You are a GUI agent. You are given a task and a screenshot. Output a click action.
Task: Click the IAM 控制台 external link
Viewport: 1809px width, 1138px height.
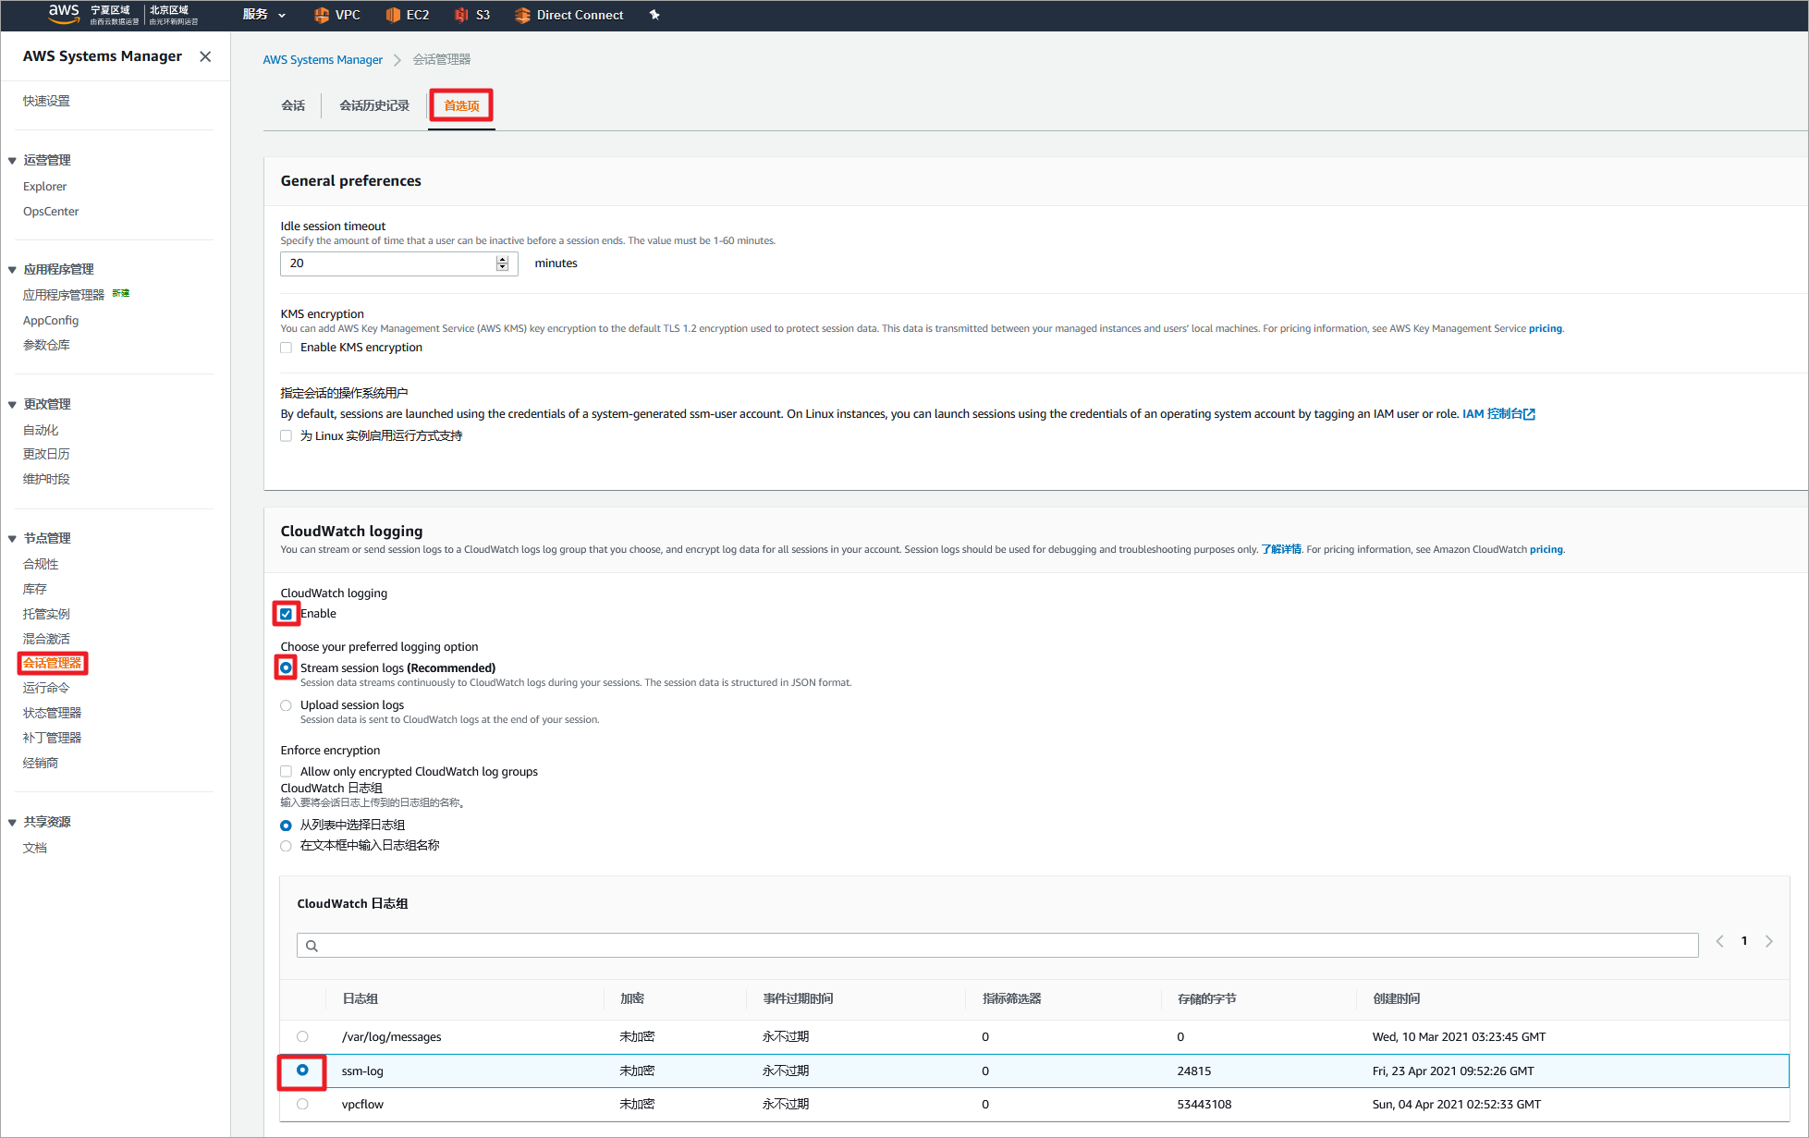1498,414
